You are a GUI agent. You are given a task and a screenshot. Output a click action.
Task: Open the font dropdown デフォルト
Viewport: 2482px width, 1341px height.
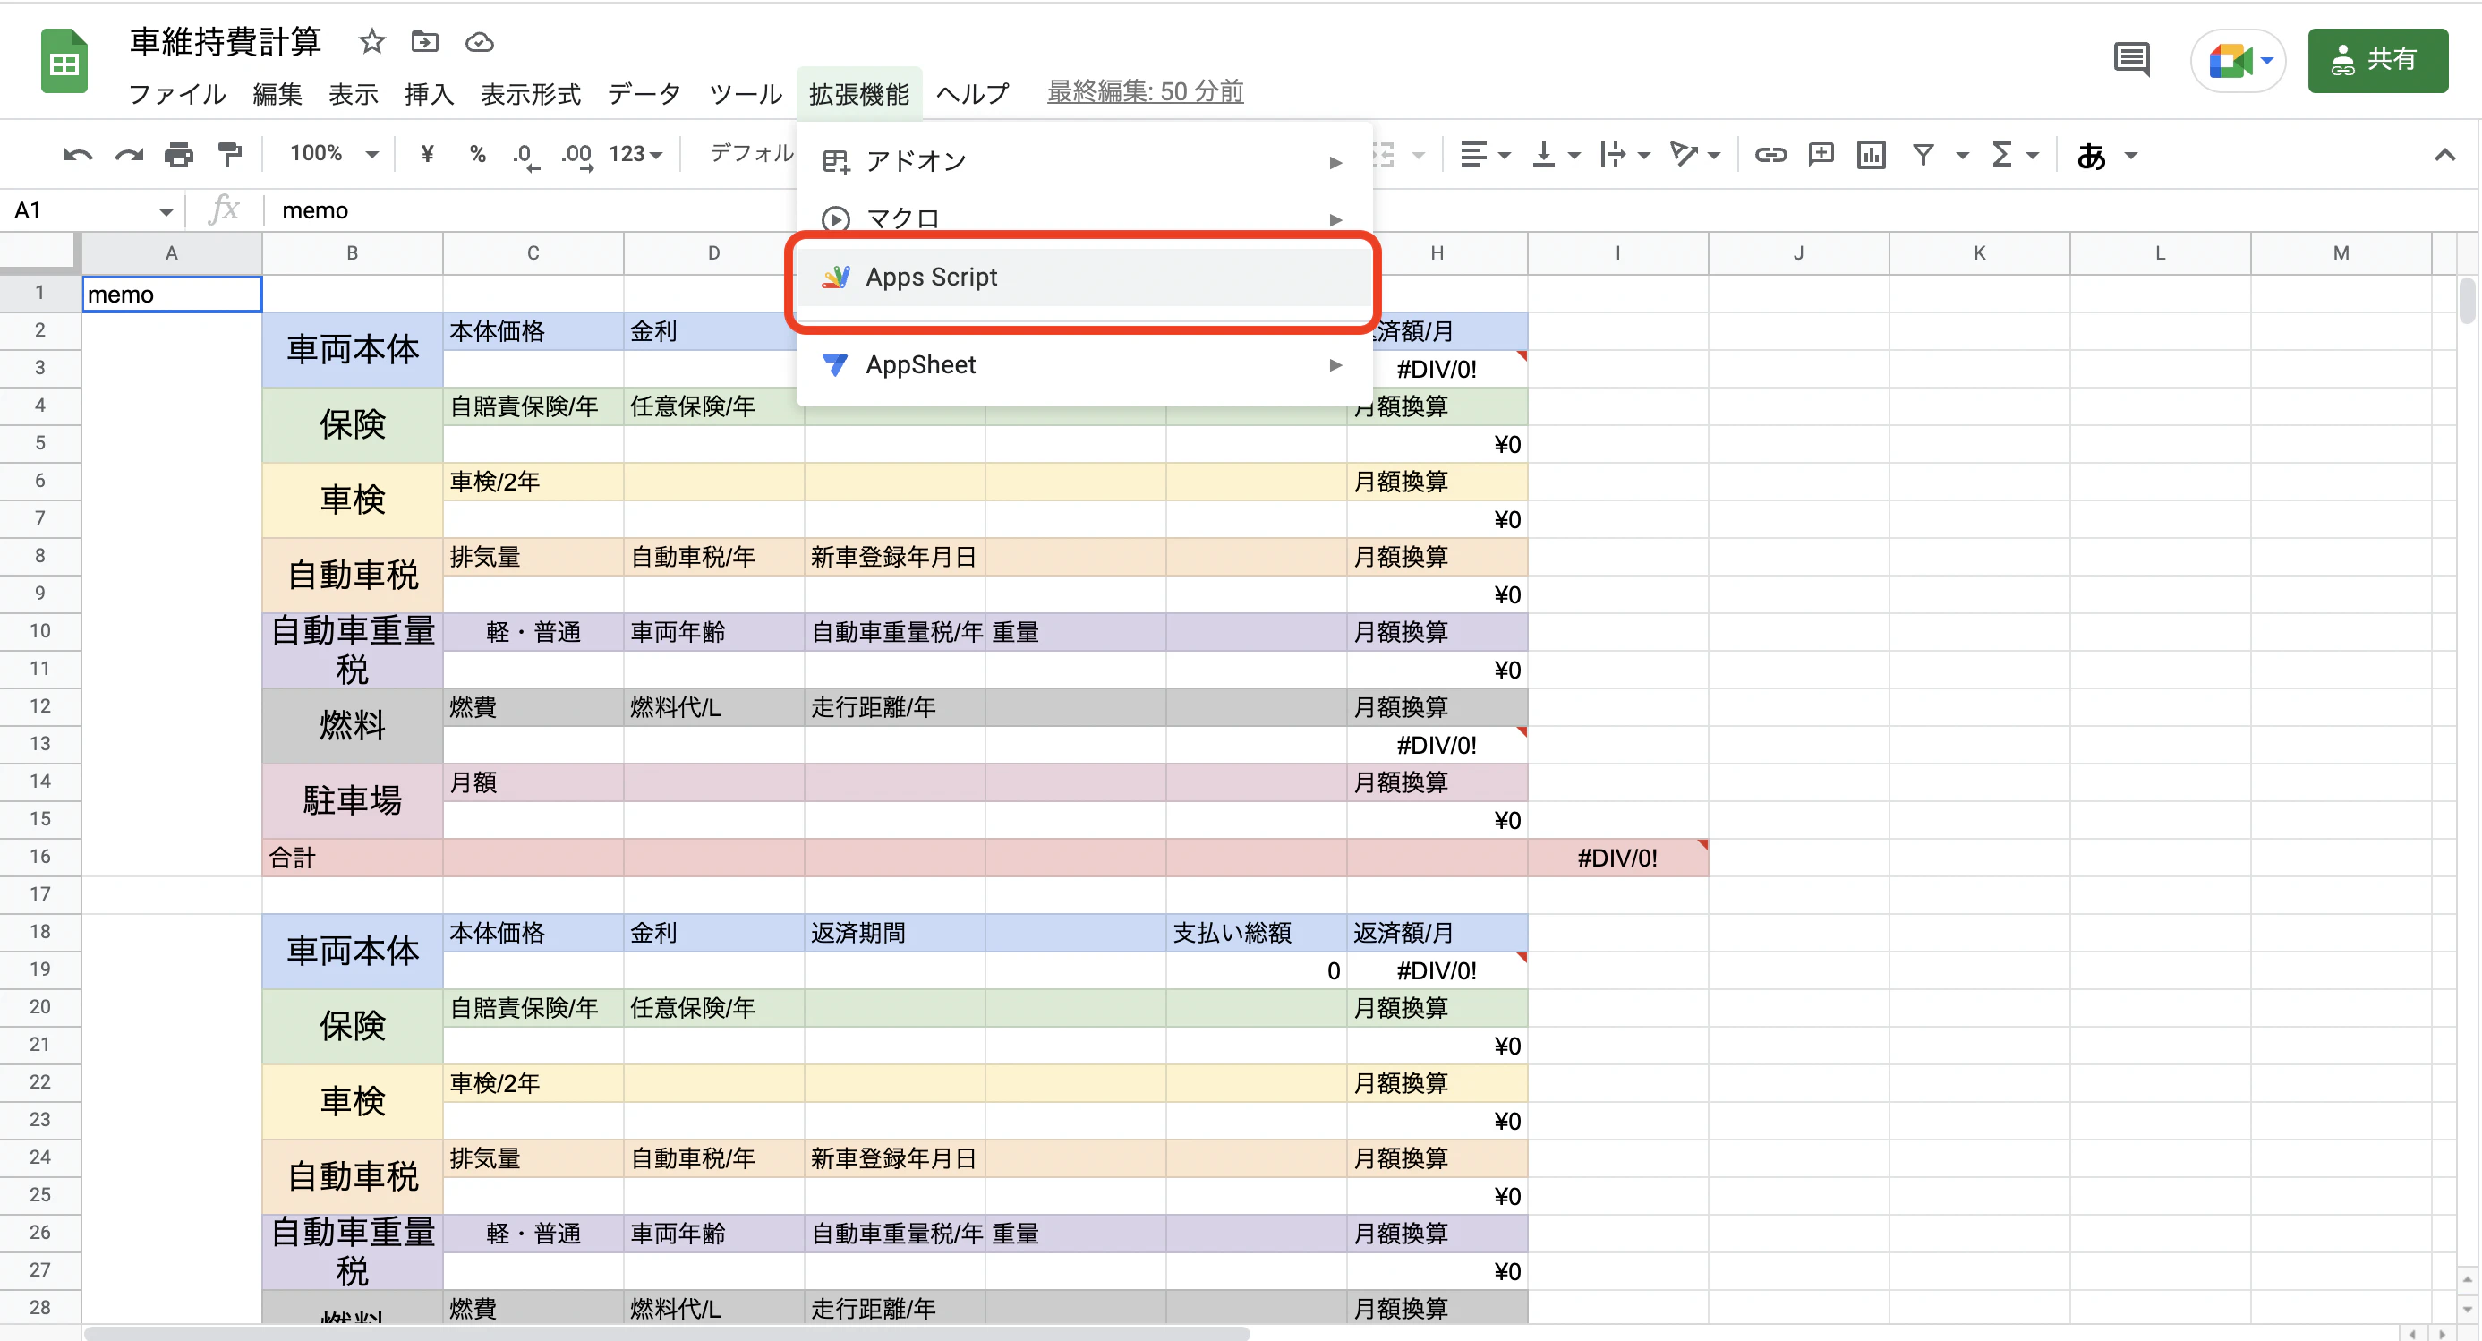click(752, 154)
